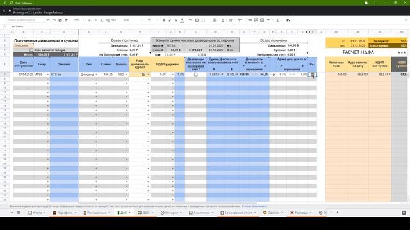Open the input tools pencil menu
The image size is (410, 230).
point(290,20)
